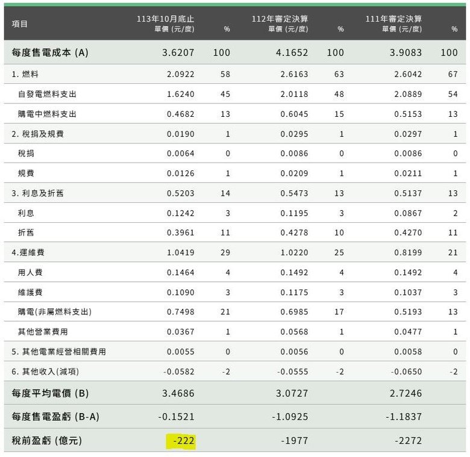470x457 pixels.
Task: Select value -0.0582
Action: click(179, 372)
